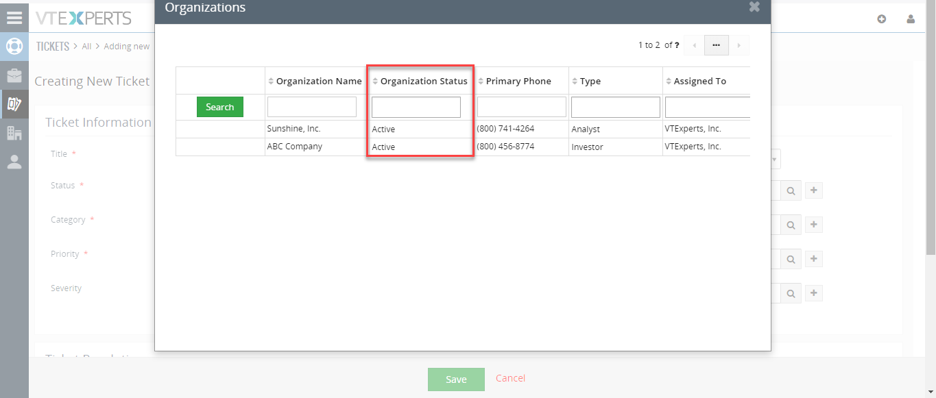Click the All breadcrumb link
Image resolution: width=936 pixels, height=398 pixels.
86,47
